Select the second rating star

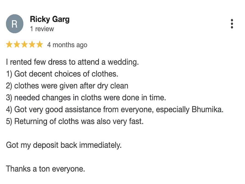coord(17,44)
